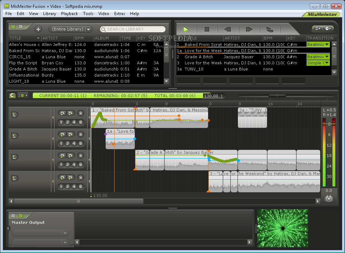This screenshot has height=253, width=345.
Task: Click the timeline zoom slider handle
Action: pyautogui.click(x=277, y=96)
